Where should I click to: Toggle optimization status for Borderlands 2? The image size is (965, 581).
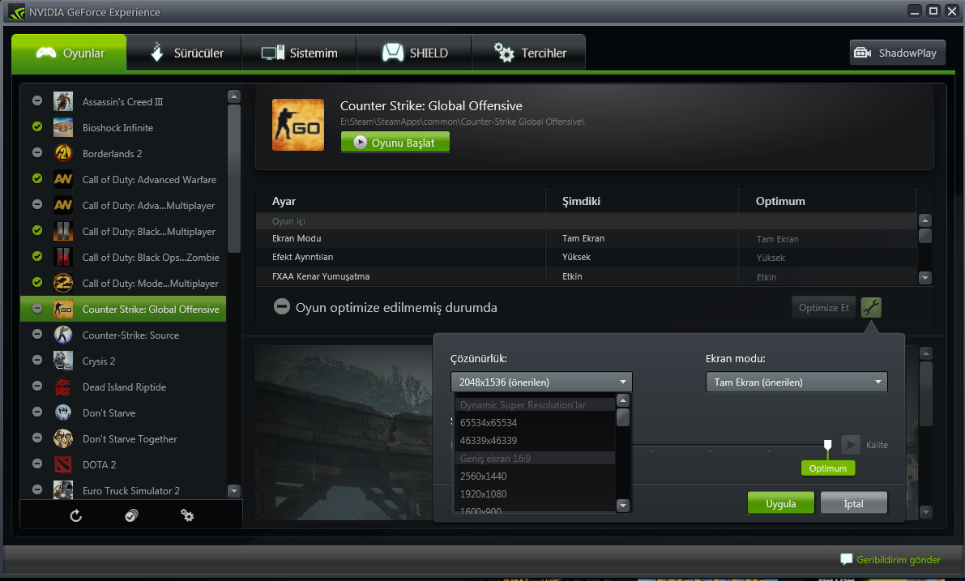pyautogui.click(x=37, y=152)
